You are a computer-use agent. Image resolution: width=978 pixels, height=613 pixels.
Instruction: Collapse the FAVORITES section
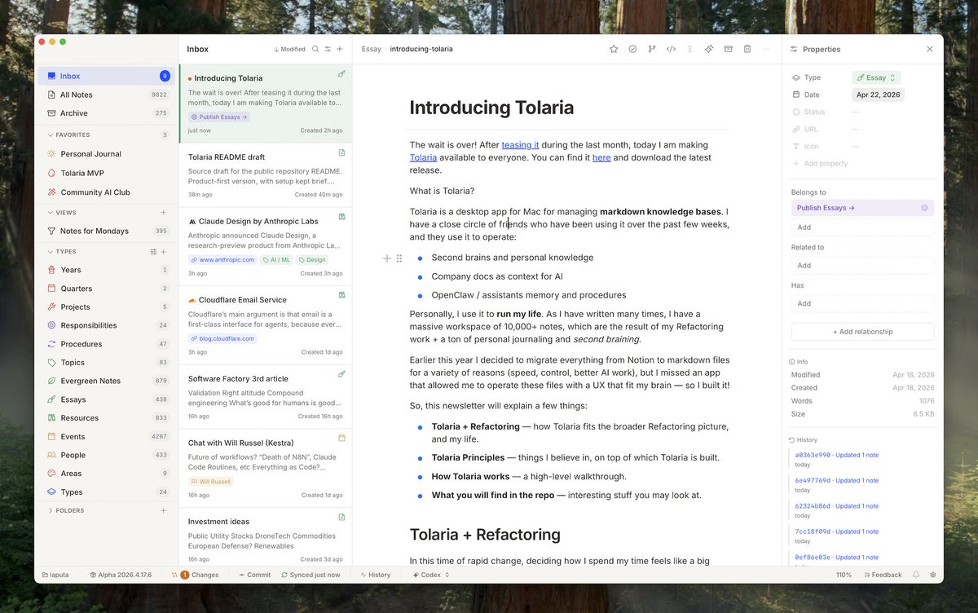[68, 135]
